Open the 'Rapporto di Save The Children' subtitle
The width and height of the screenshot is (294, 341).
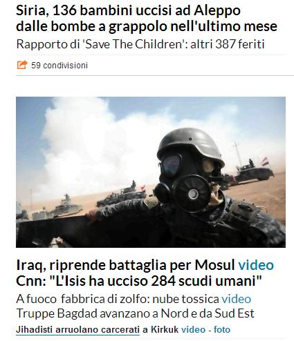(x=140, y=44)
